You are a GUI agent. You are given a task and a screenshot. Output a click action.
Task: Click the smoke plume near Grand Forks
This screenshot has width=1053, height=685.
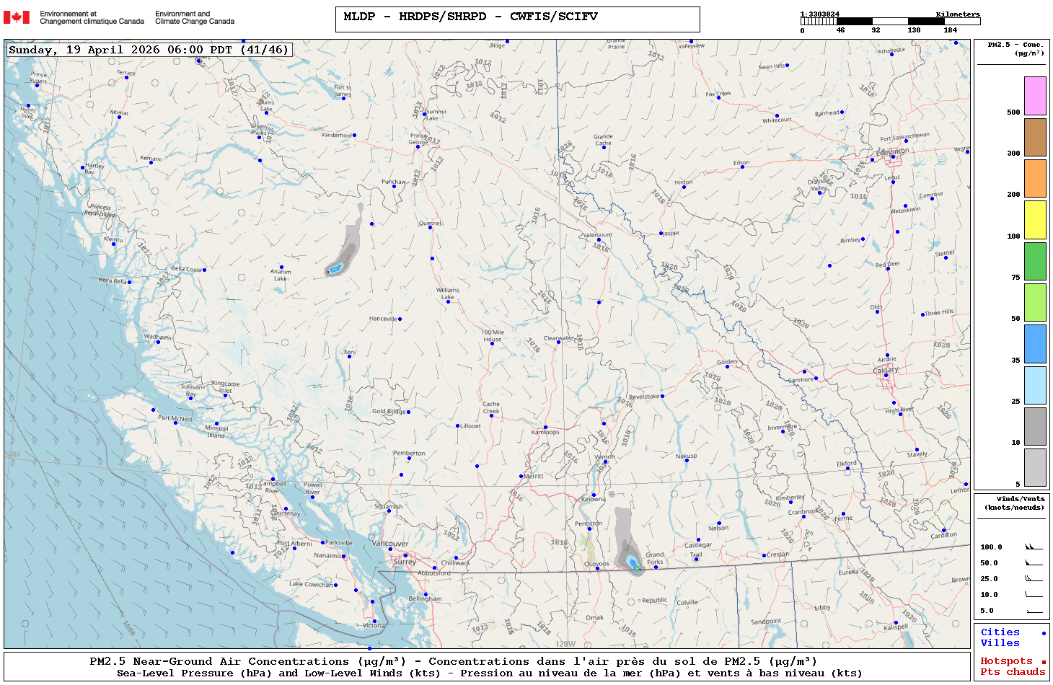tap(626, 542)
